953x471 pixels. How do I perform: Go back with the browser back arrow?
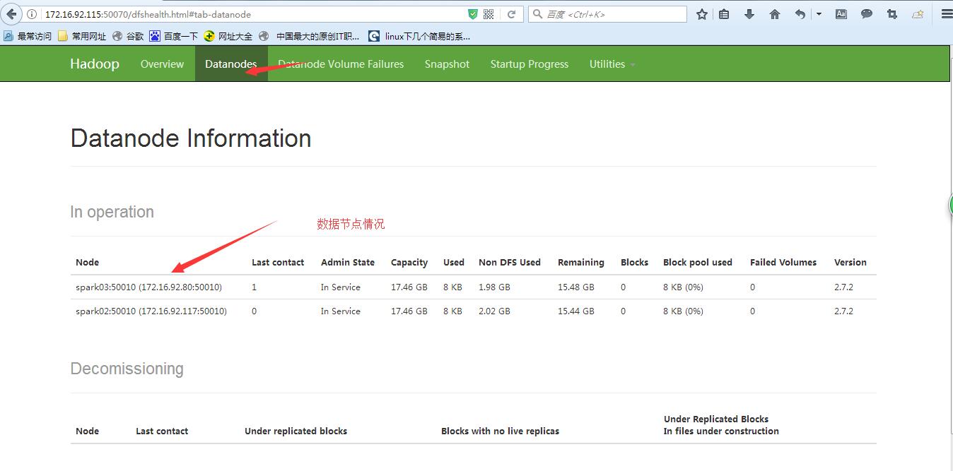11,14
